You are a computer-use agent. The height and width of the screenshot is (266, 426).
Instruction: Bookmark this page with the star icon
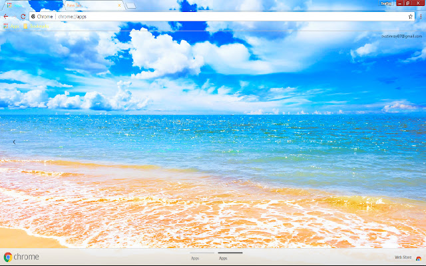click(410, 17)
